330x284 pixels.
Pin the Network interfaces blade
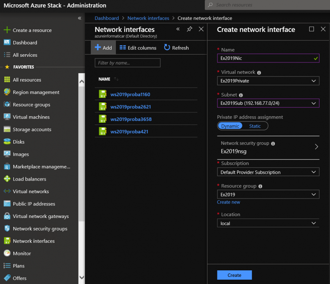click(x=189, y=29)
